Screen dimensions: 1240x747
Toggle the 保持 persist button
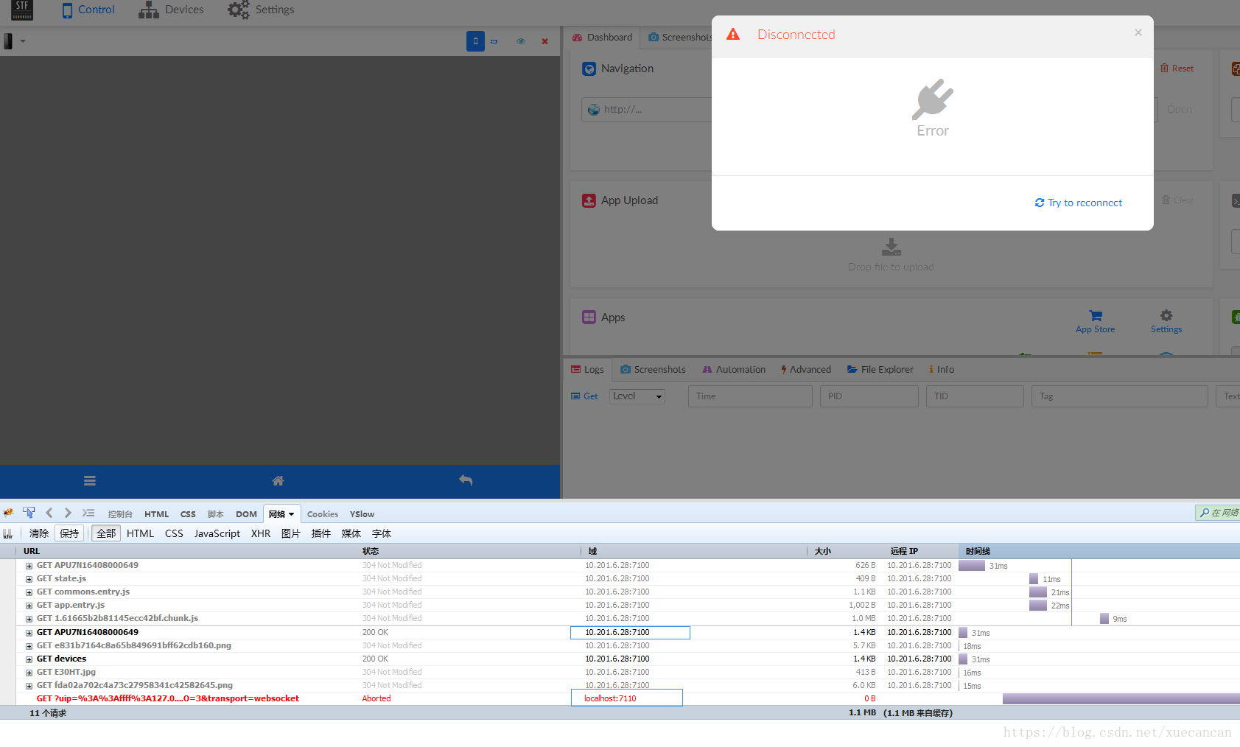pos(69,533)
